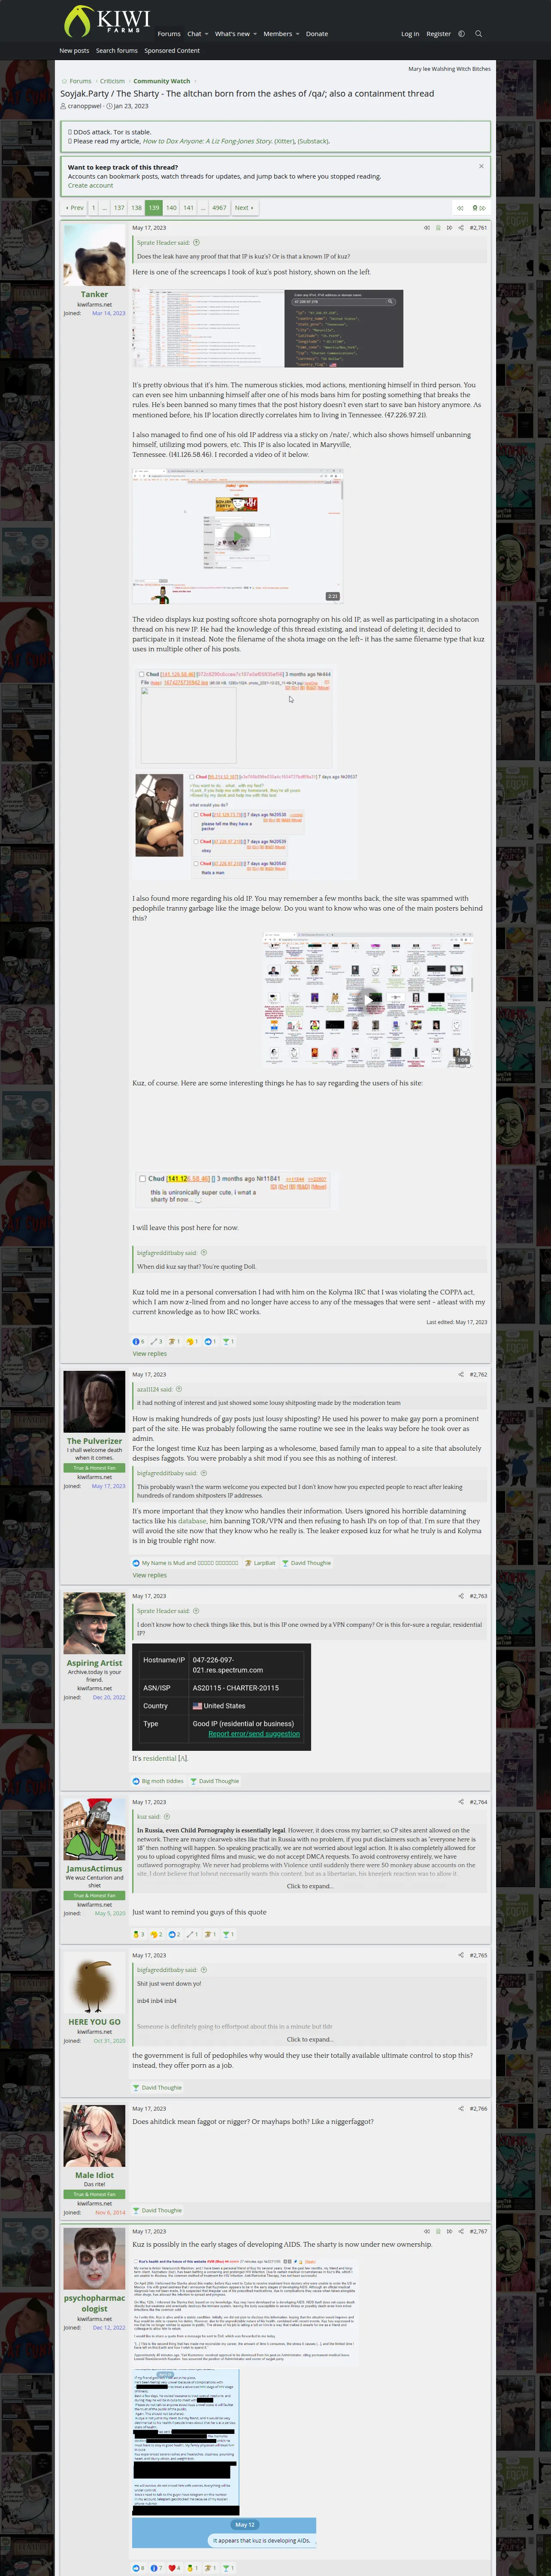551x2576 pixels.
Task: Click the search magnifier icon in header
Action: point(478,34)
